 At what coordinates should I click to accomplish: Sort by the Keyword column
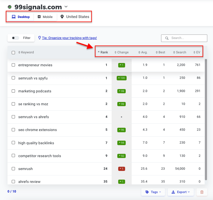click(26, 52)
